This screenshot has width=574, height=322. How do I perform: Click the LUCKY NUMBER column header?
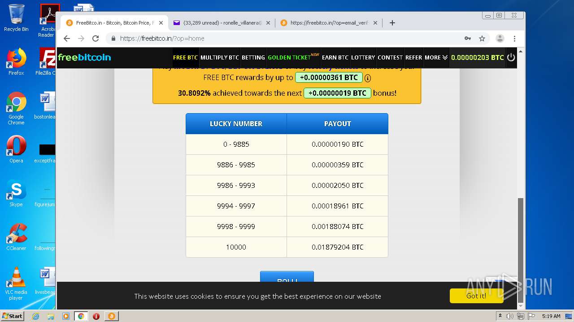[x=236, y=124]
